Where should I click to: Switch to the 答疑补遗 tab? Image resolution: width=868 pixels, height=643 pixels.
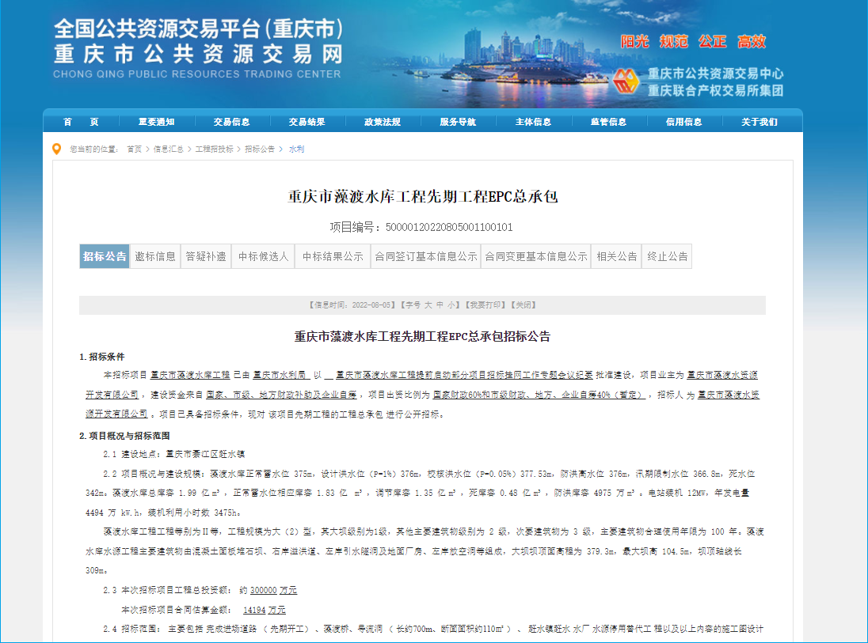pyautogui.click(x=206, y=256)
